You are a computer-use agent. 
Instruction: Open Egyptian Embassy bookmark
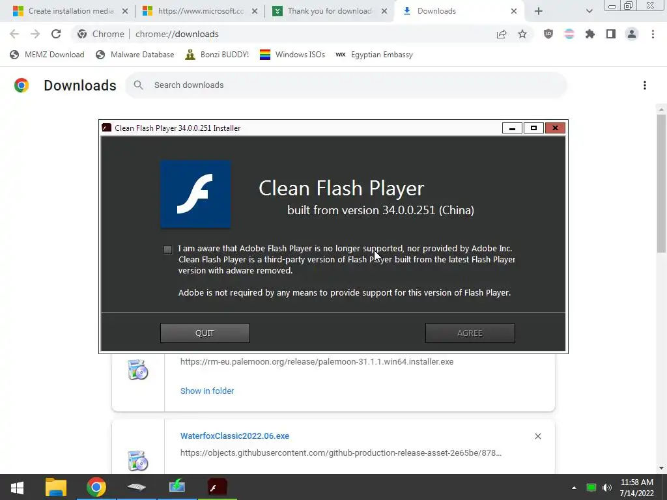[374, 55]
